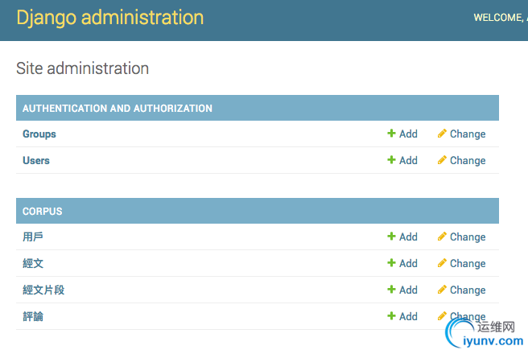Click the pencil icon for Groups

[442, 134]
